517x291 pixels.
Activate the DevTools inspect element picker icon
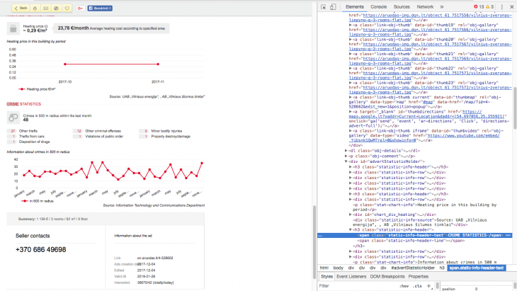point(323,6)
